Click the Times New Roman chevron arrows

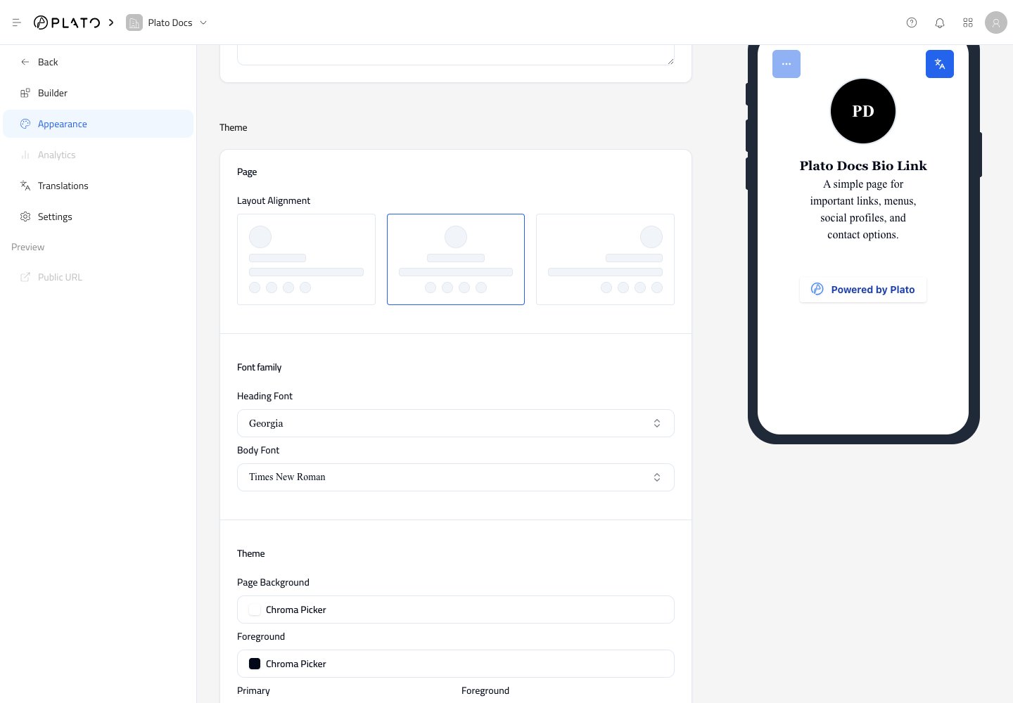pyautogui.click(x=657, y=477)
